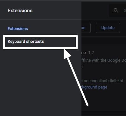Click the partially hidden button ending in "on"

86,28
